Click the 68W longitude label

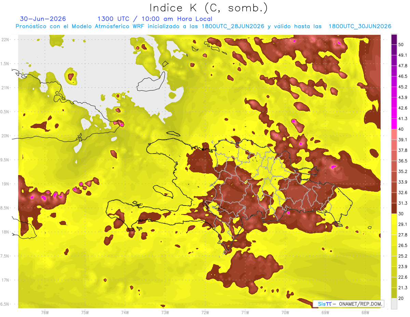365,312
